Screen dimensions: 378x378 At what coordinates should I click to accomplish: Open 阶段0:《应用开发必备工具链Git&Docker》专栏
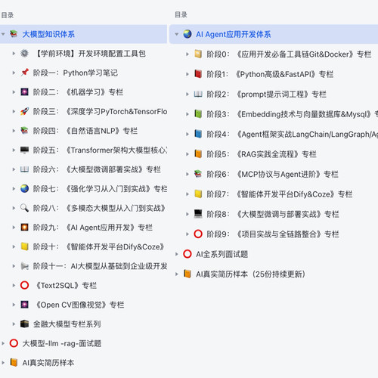(x=289, y=54)
